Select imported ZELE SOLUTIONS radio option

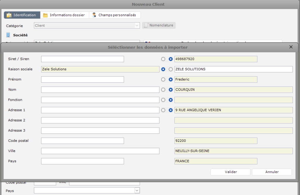pyautogui.click(x=171, y=69)
